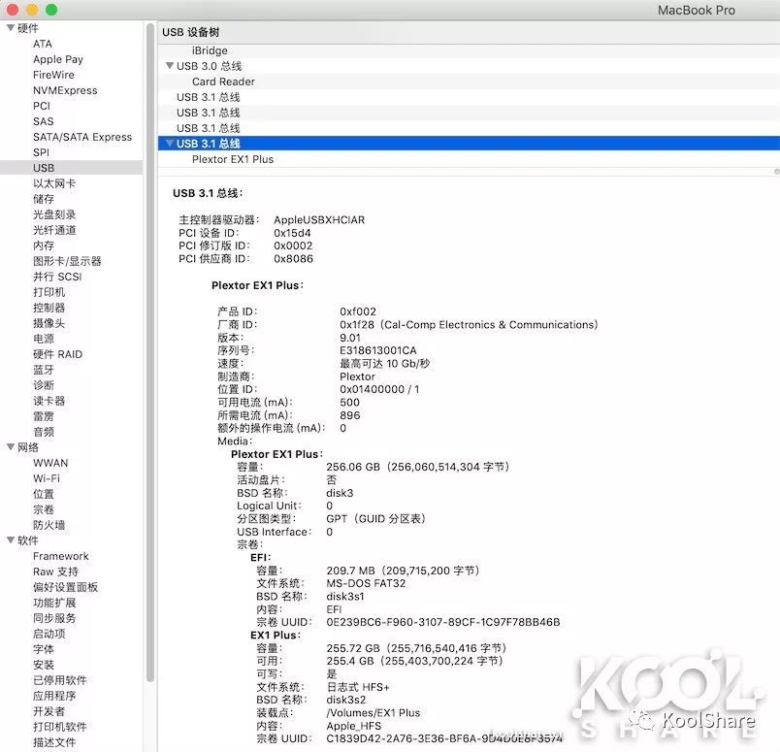Select ATA in the sidebar
The image size is (780, 752).
(x=43, y=44)
